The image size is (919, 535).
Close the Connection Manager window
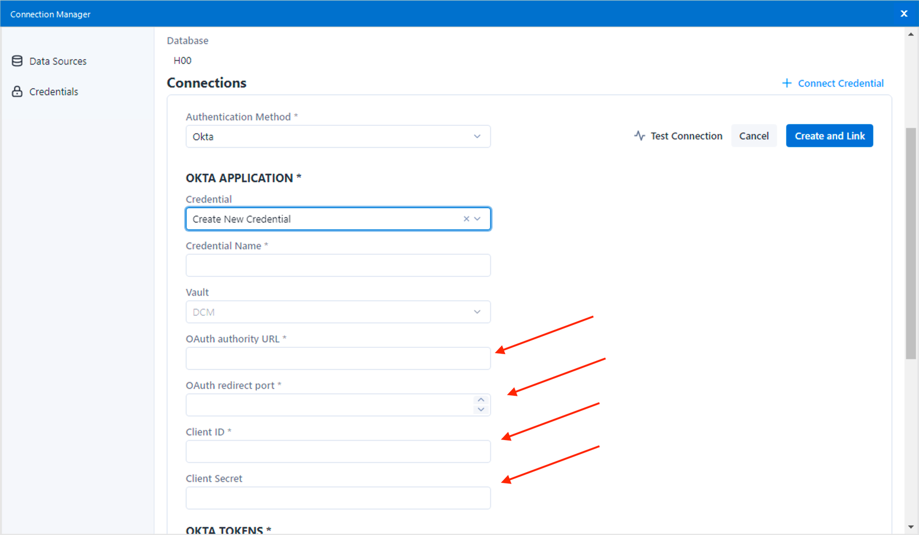point(904,14)
